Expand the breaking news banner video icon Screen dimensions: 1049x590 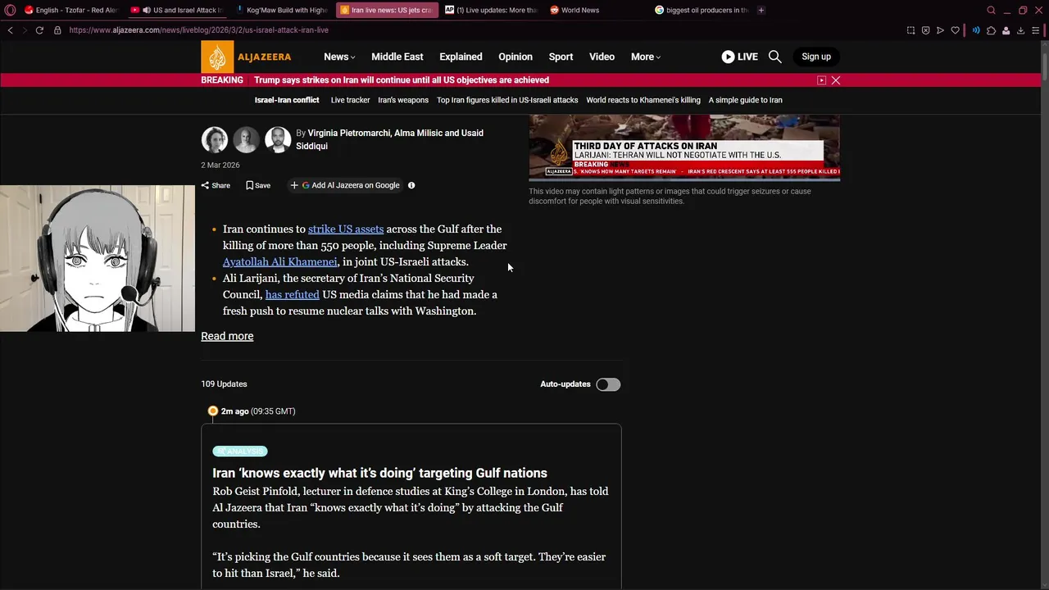pyautogui.click(x=821, y=80)
